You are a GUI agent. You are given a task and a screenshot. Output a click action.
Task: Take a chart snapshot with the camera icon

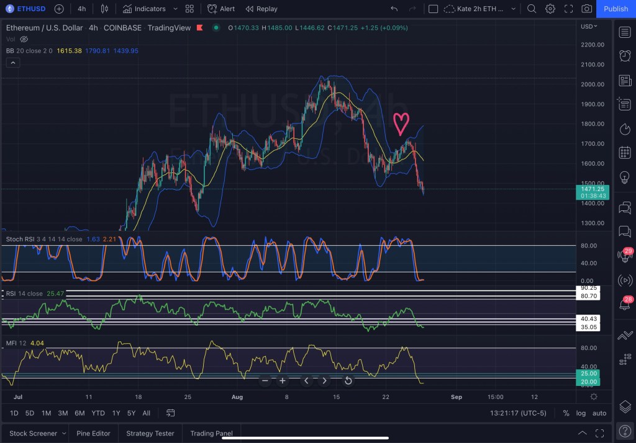586,9
